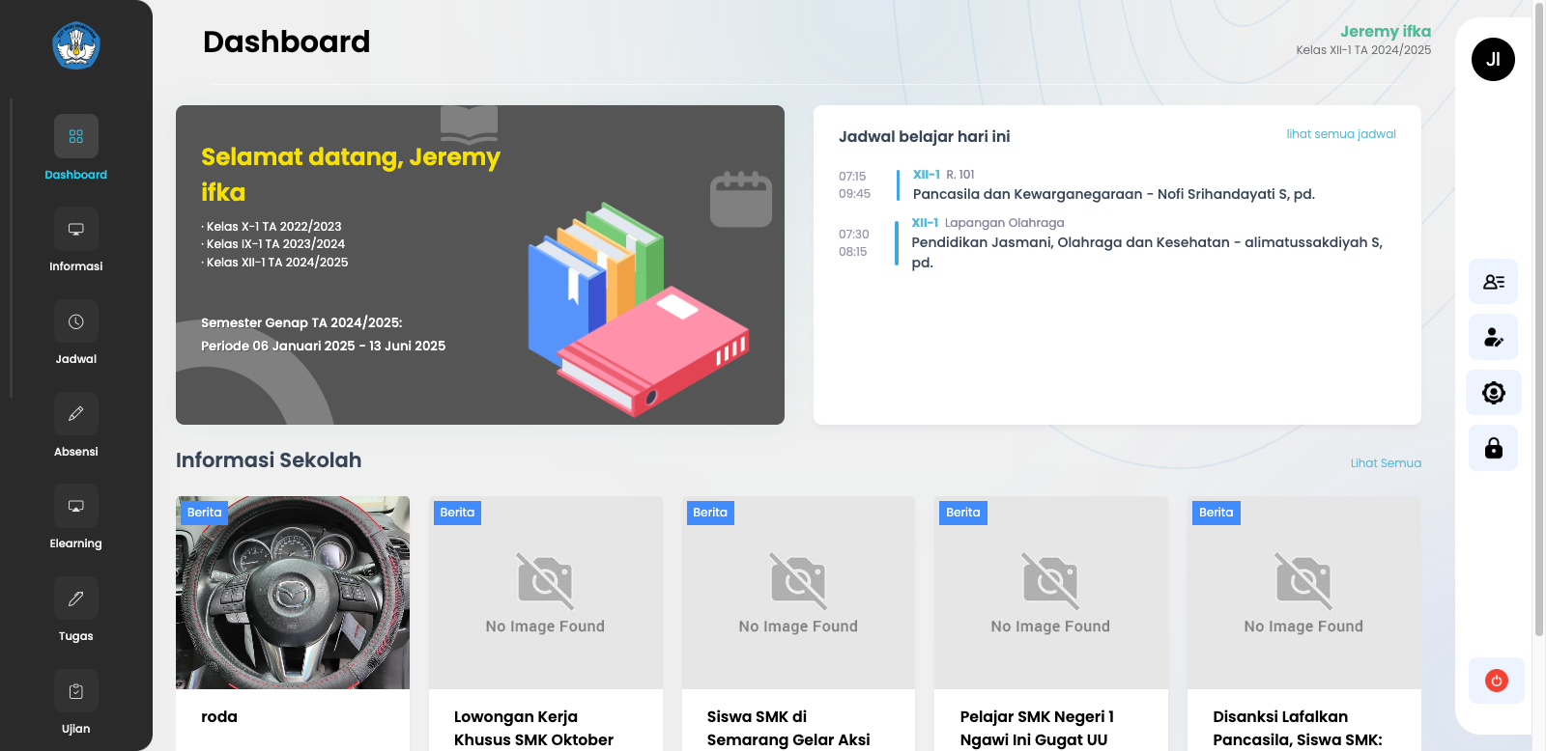Viewport: 1546px width, 751px height.
Task: Open 'Lowongan Kerja Khusus SMK' news card
Action: point(545,728)
